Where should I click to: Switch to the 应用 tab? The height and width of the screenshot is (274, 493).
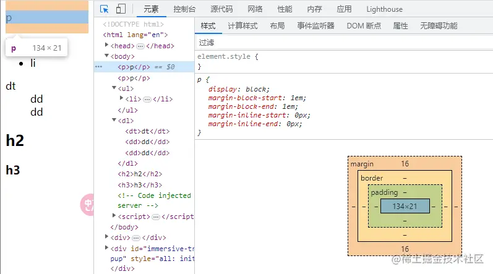click(x=345, y=9)
